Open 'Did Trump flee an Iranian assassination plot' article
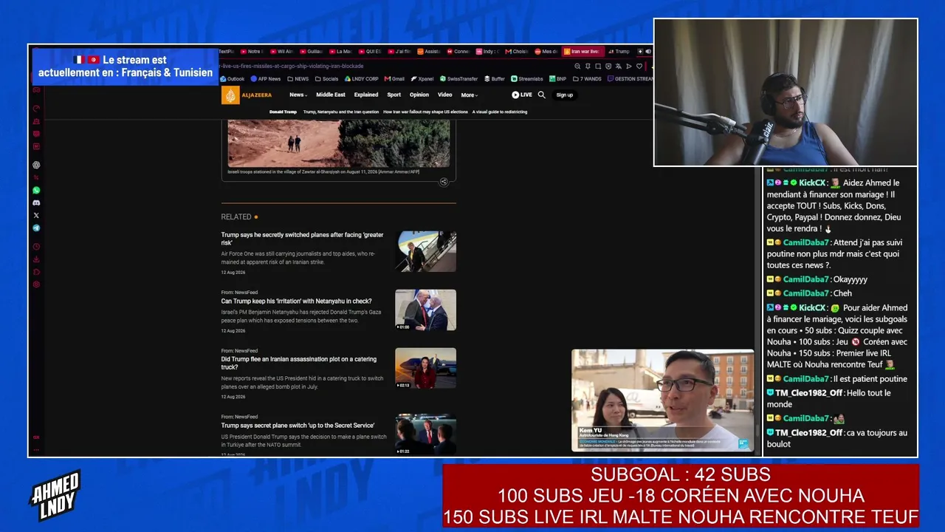Screen dimensions: 945x532 click(x=299, y=363)
